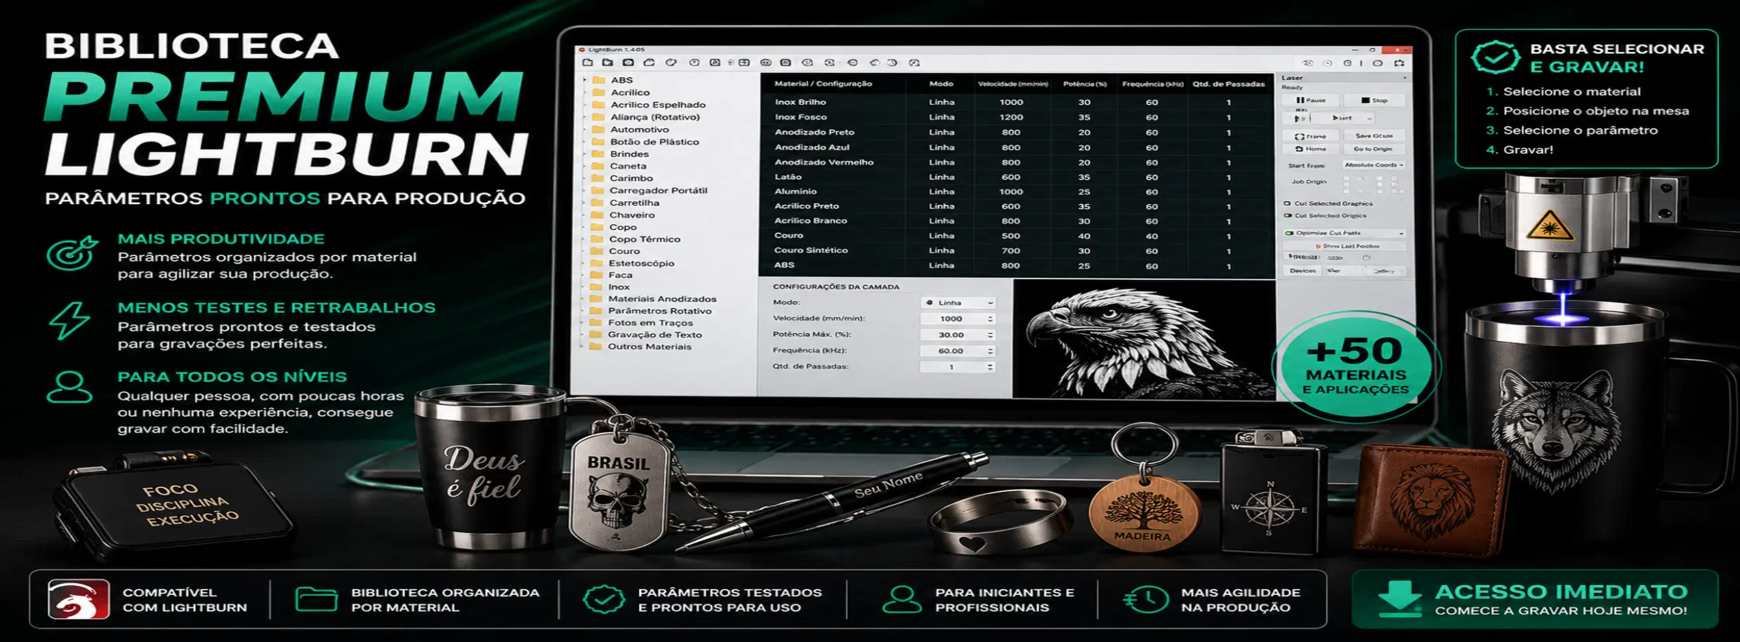Pause the laser job
This screenshot has width=1740, height=642.
[1310, 100]
